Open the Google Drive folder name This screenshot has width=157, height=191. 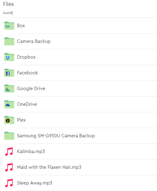pyautogui.click(x=31, y=89)
